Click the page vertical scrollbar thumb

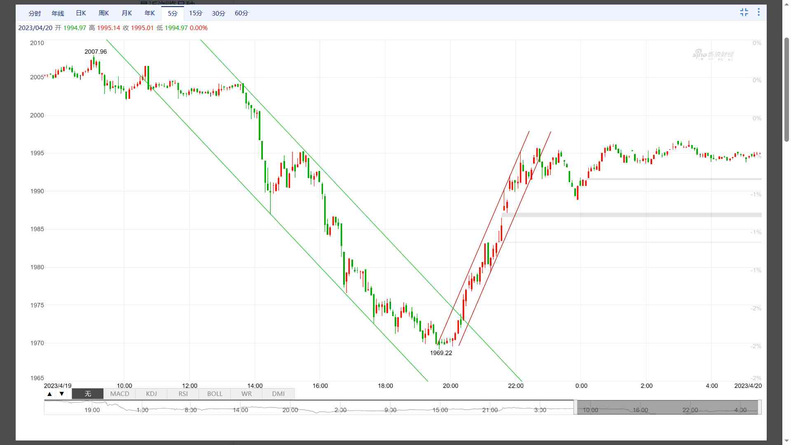tap(786, 89)
